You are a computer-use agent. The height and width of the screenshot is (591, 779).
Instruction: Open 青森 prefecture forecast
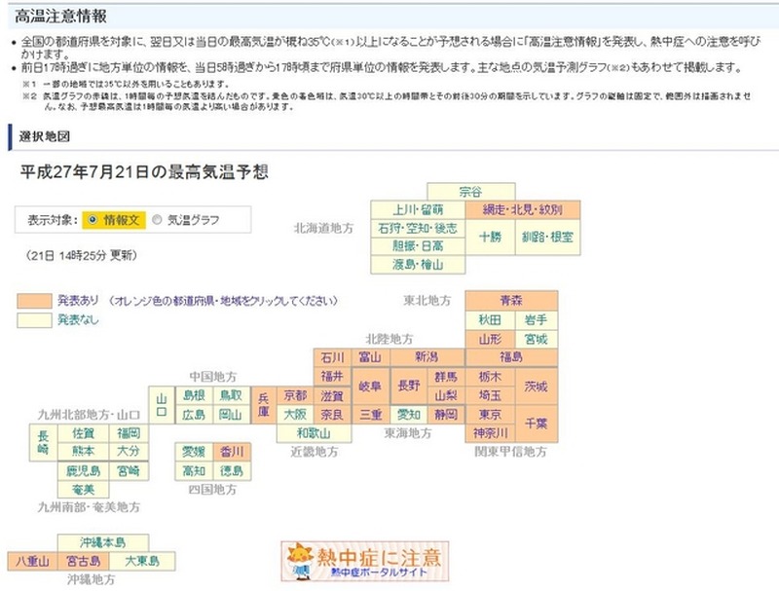pos(511,300)
